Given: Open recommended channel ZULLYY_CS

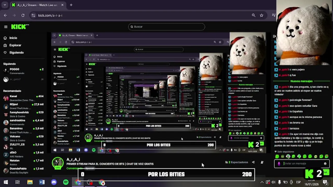Looking at the screenshot, I should click(23, 146).
